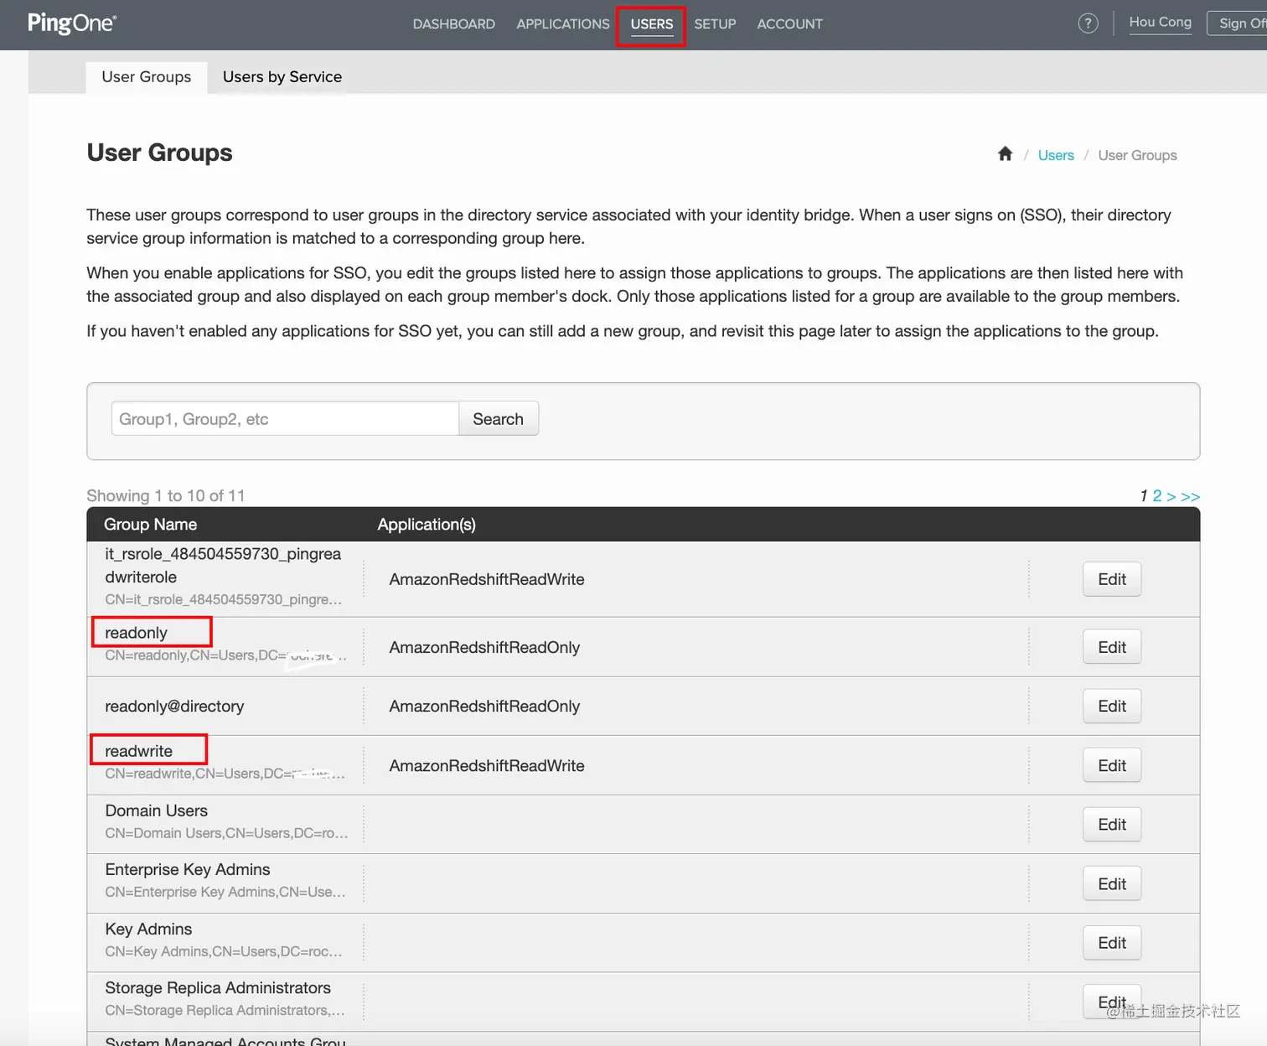Select the Domain Users group name
The image size is (1267, 1046).
coord(157,810)
